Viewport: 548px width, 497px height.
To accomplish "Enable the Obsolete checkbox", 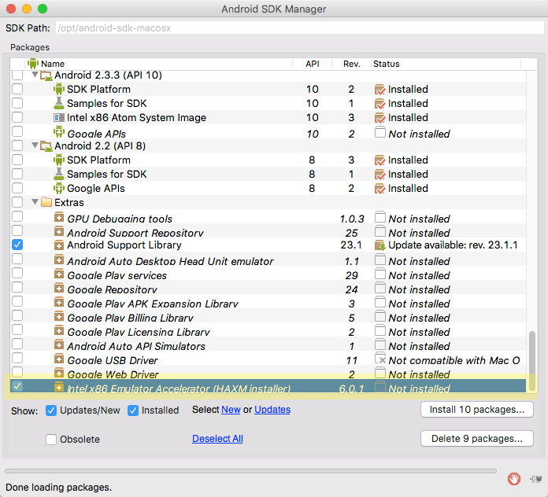I will (51, 439).
